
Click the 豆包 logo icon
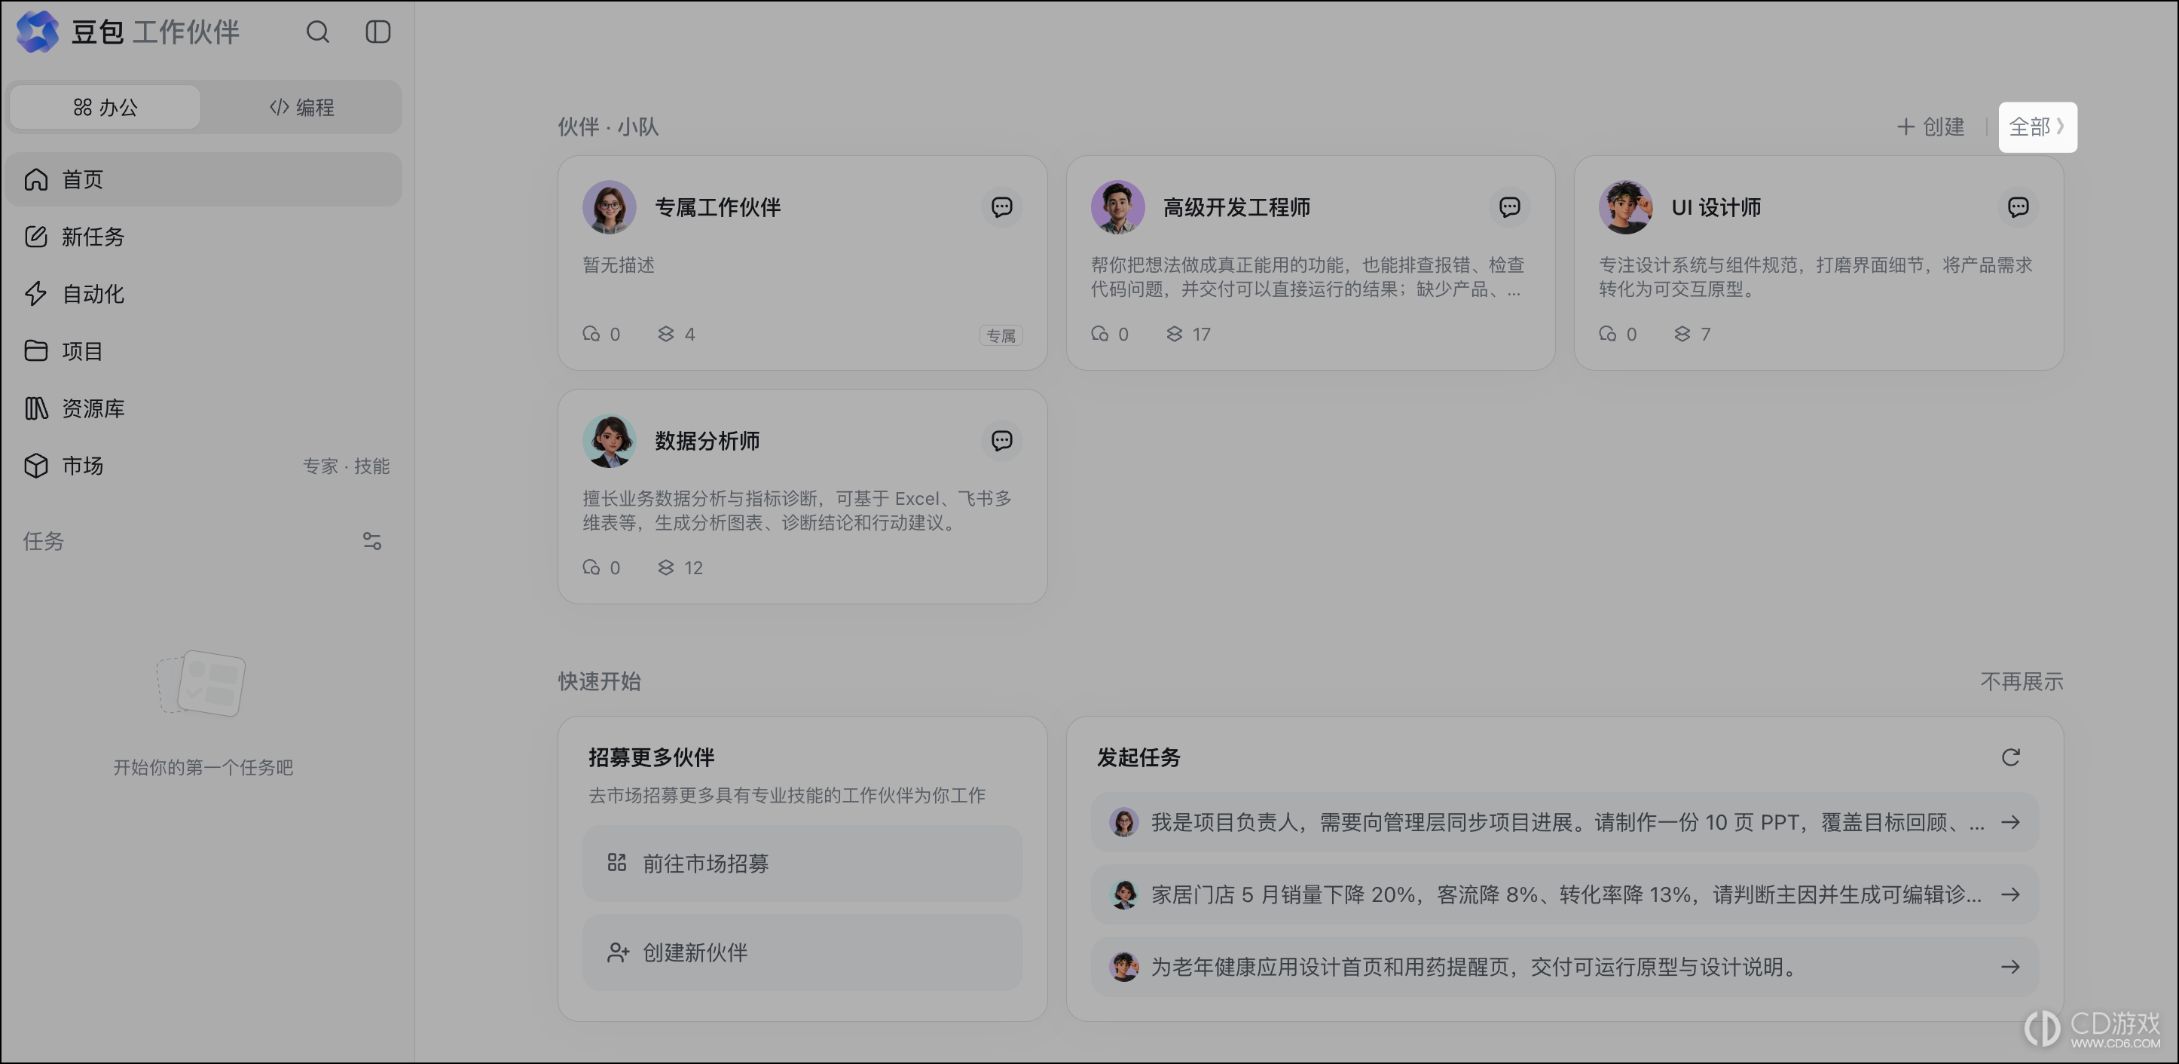coord(38,32)
